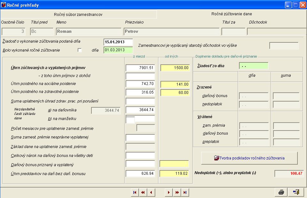The height and width of the screenshot is (198, 307).
Task: Click the printer icon to print
Action: pyautogui.click(x=281, y=192)
